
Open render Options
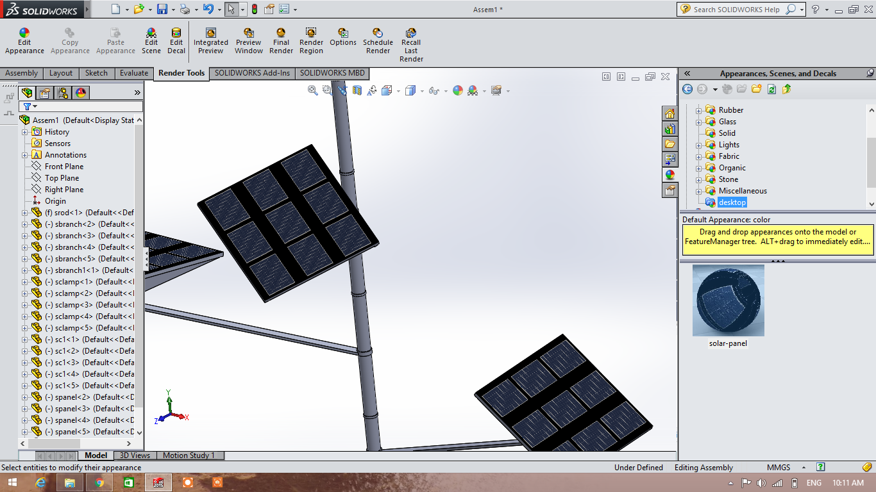[343, 37]
